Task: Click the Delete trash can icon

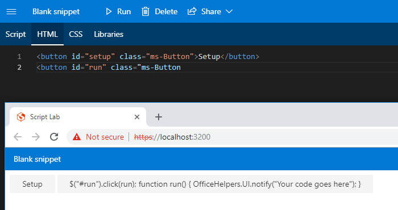Action: [146, 11]
